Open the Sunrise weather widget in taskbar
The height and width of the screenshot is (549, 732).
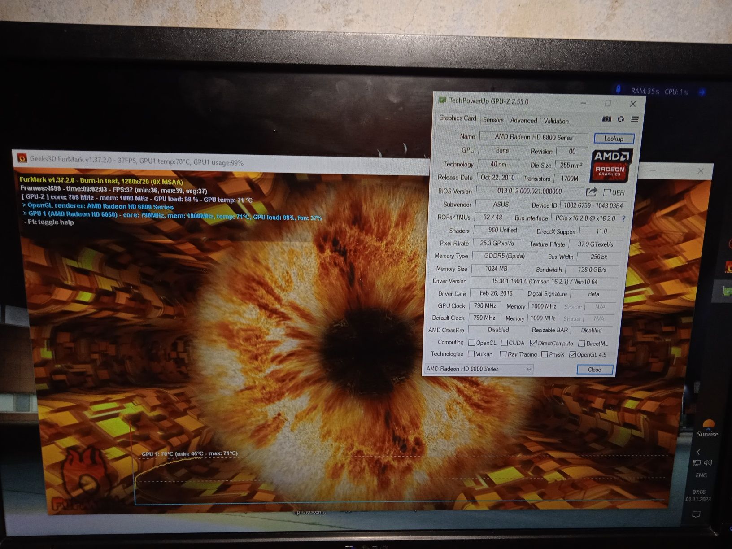[707, 429]
